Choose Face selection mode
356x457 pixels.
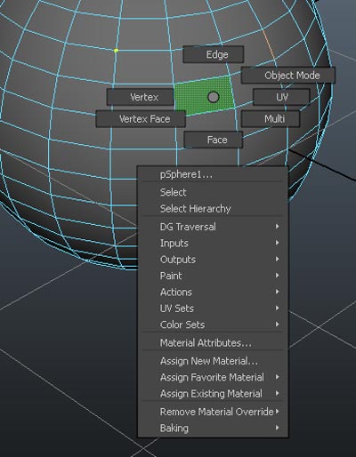click(214, 140)
